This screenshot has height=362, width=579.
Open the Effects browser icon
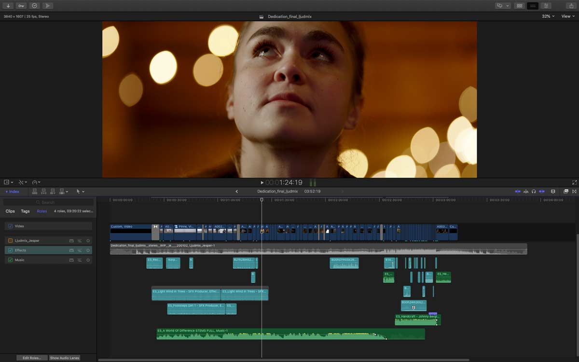pyautogui.click(x=566, y=192)
